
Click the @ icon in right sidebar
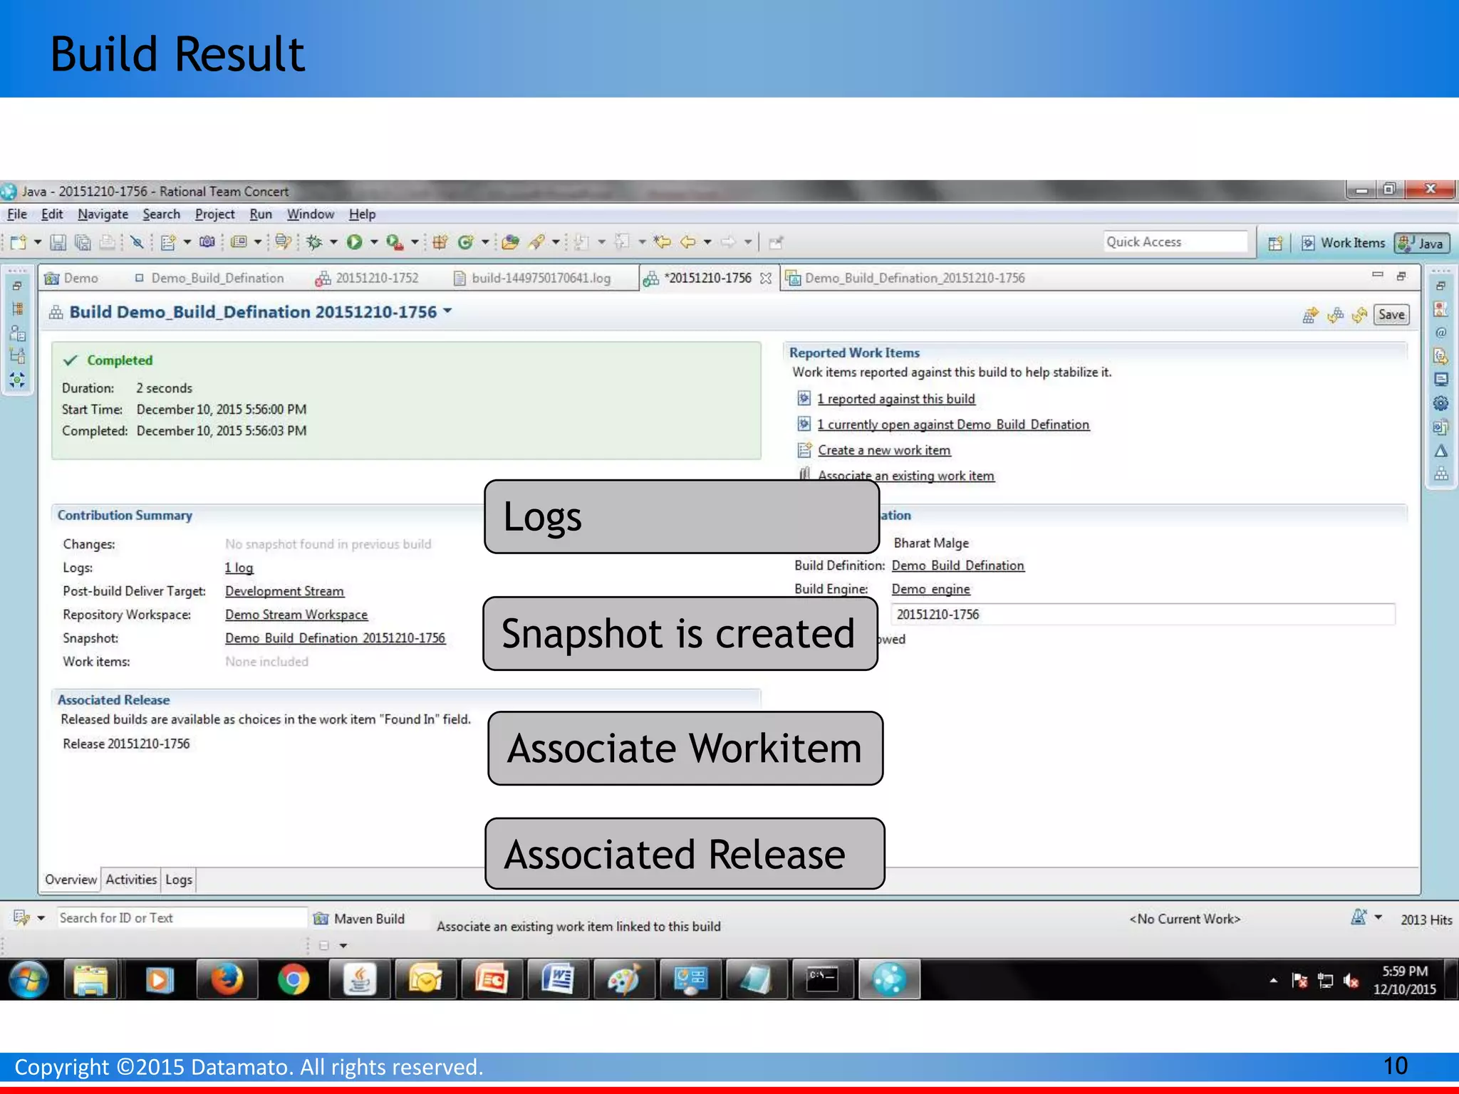(x=1440, y=333)
